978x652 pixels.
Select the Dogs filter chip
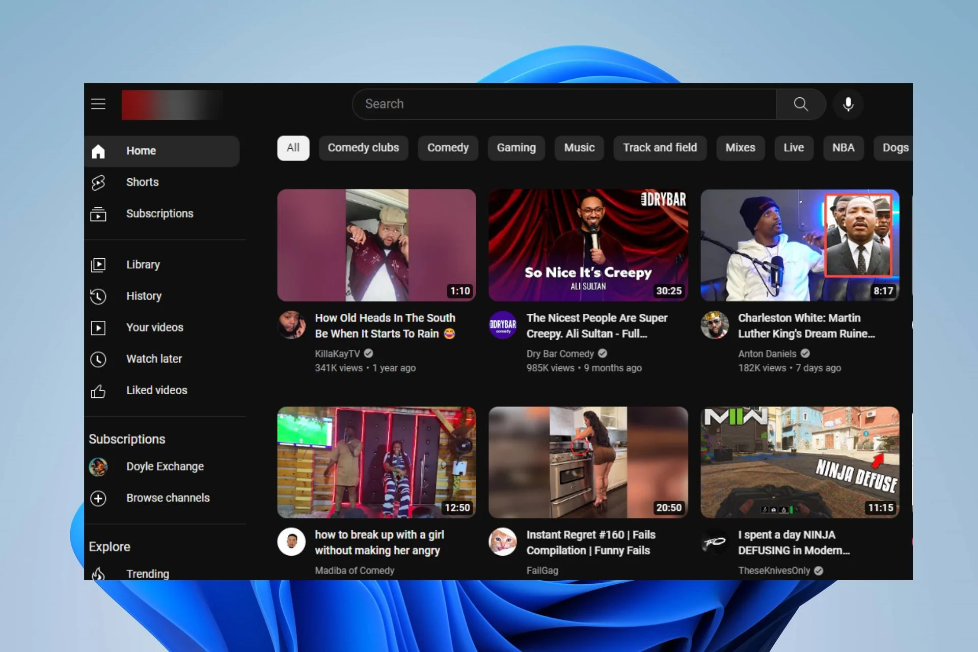coord(894,148)
